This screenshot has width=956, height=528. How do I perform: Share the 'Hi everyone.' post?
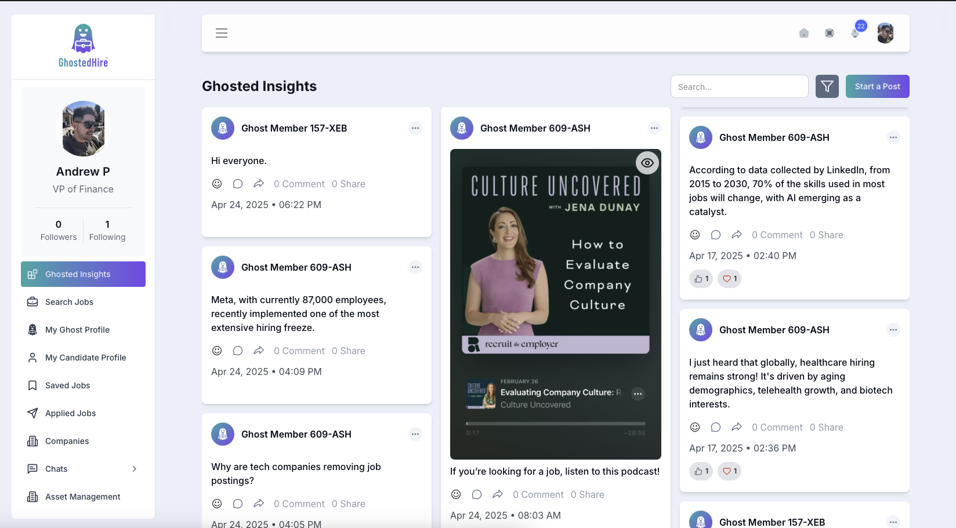tap(259, 184)
